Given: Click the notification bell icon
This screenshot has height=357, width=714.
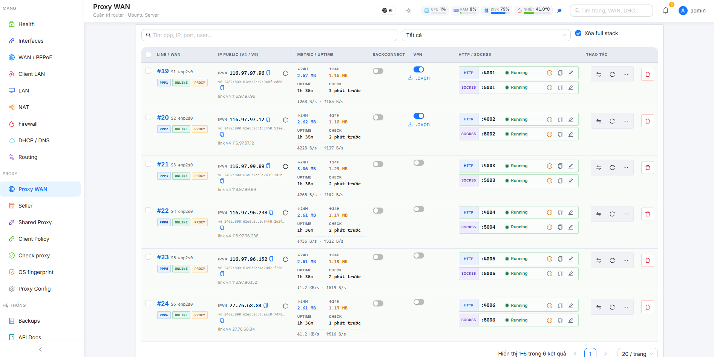Looking at the screenshot, I should [x=665, y=11].
